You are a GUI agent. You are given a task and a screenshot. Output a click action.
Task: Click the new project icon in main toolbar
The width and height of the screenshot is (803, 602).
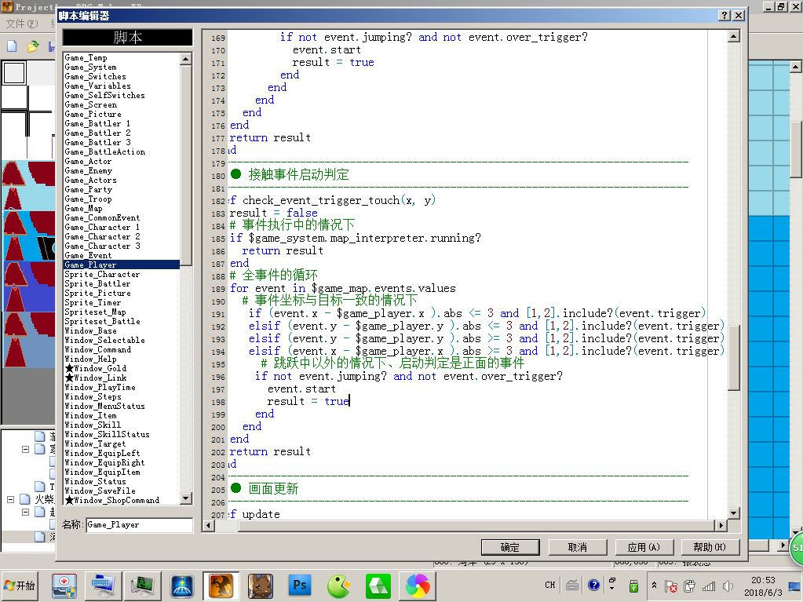13,46
